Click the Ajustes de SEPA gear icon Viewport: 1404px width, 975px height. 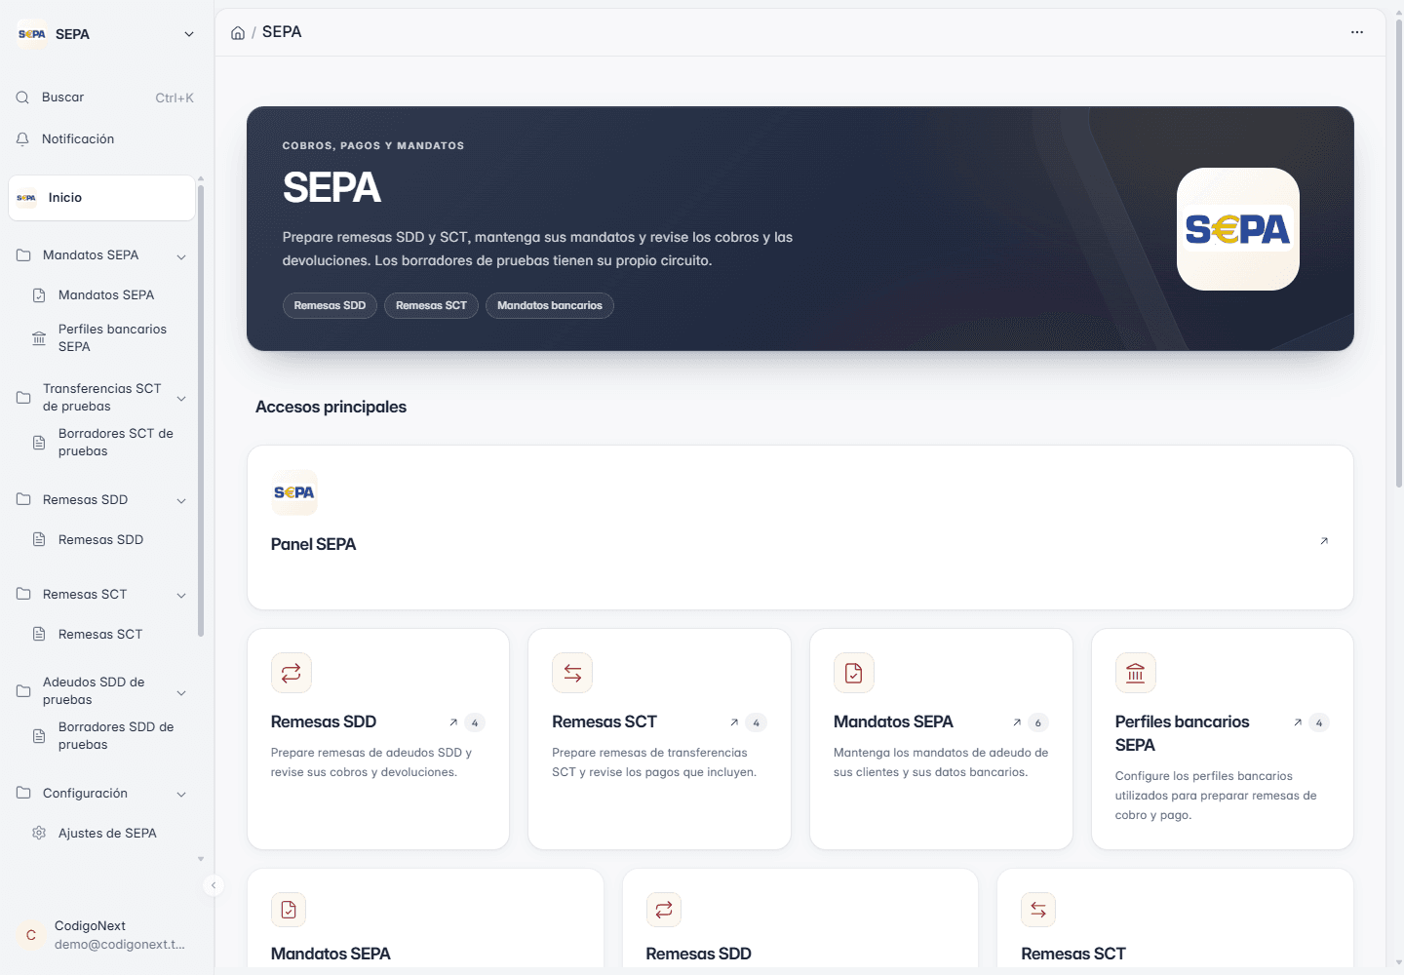tap(39, 833)
